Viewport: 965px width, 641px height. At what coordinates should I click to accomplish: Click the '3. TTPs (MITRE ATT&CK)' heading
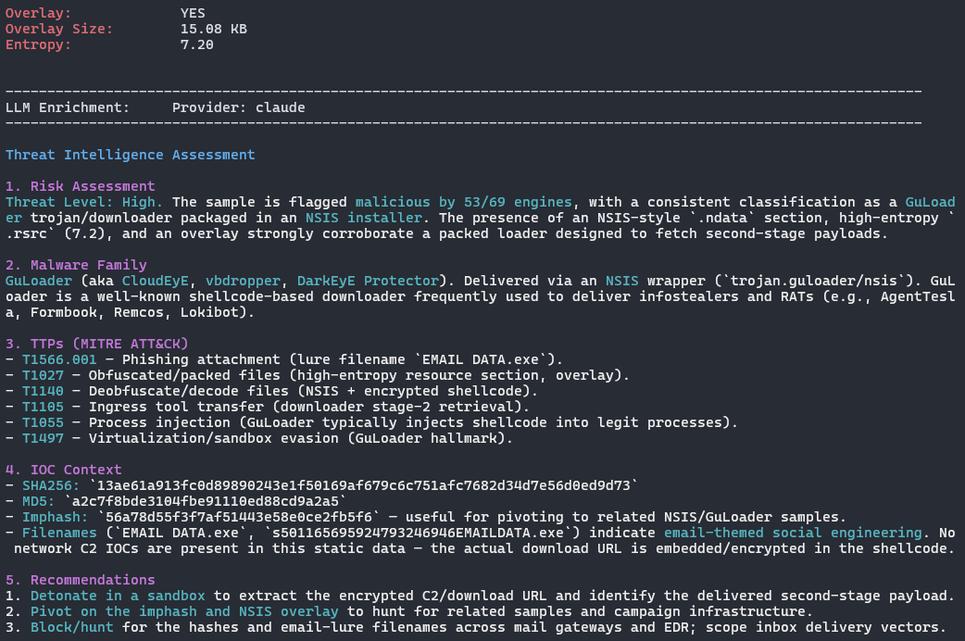(96, 344)
